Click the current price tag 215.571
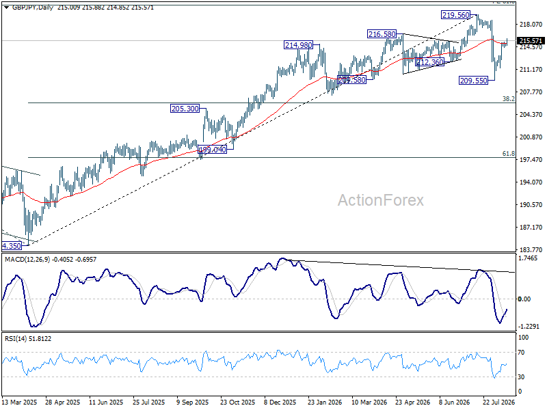 point(531,41)
